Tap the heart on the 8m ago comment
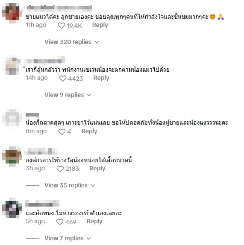 (x=62, y=132)
